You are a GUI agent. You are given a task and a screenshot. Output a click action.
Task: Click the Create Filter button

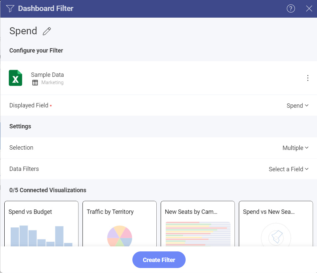(159, 260)
